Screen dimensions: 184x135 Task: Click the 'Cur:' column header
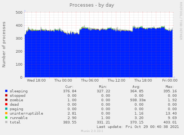pyautogui.click(x=69, y=87)
